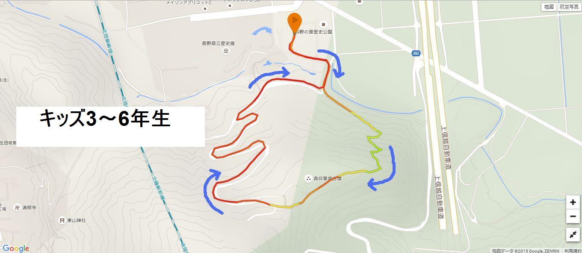Zoom in with the plus button
The height and width of the screenshot is (253, 582).
click(573, 202)
